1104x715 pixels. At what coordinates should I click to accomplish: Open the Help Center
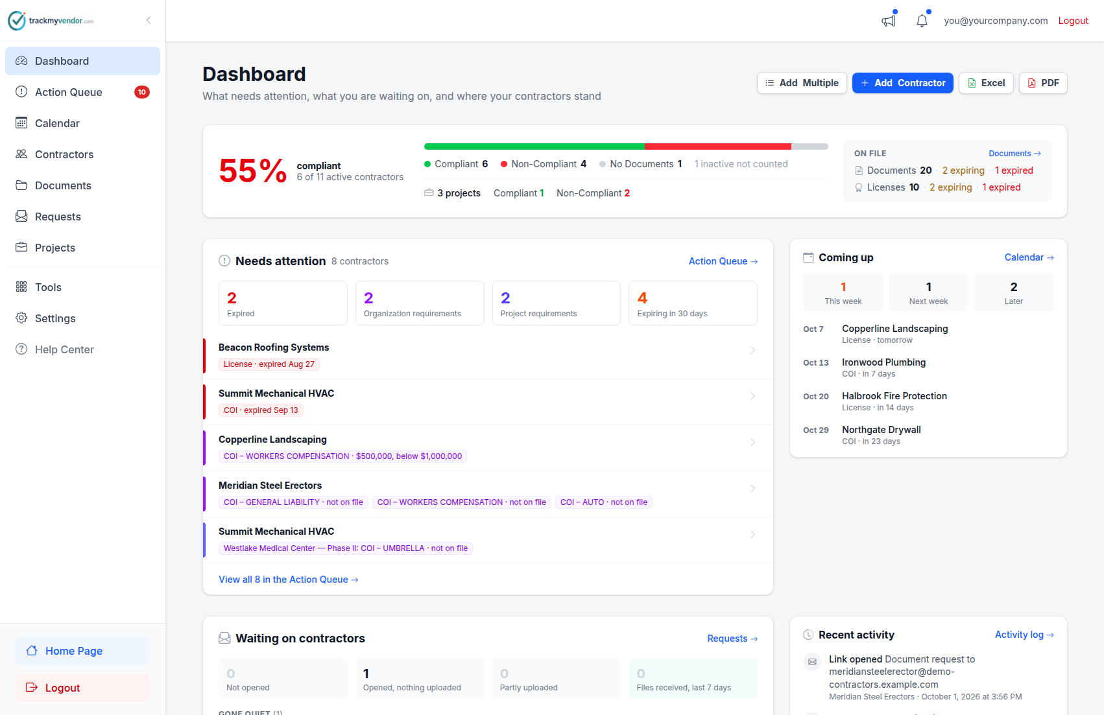pyautogui.click(x=82, y=349)
